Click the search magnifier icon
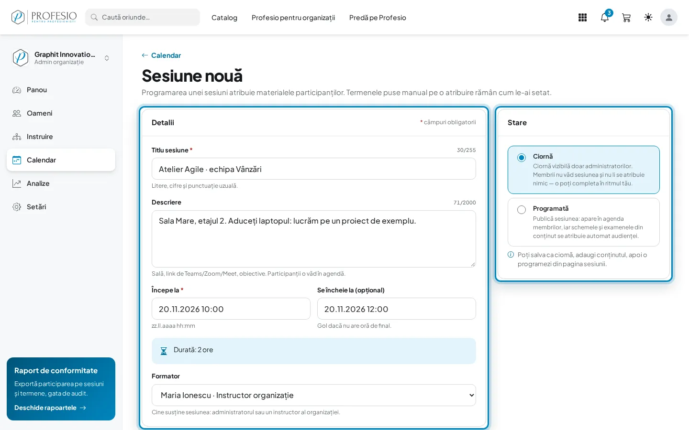 click(94, 17)
